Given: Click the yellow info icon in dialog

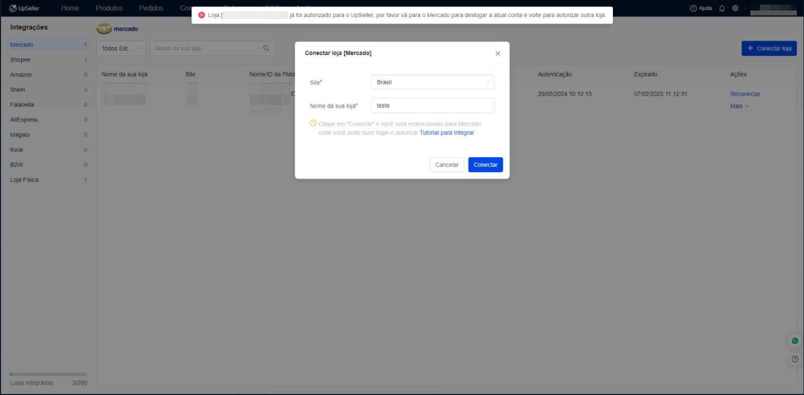Looking at the screenshot, I should coord(313,123).
